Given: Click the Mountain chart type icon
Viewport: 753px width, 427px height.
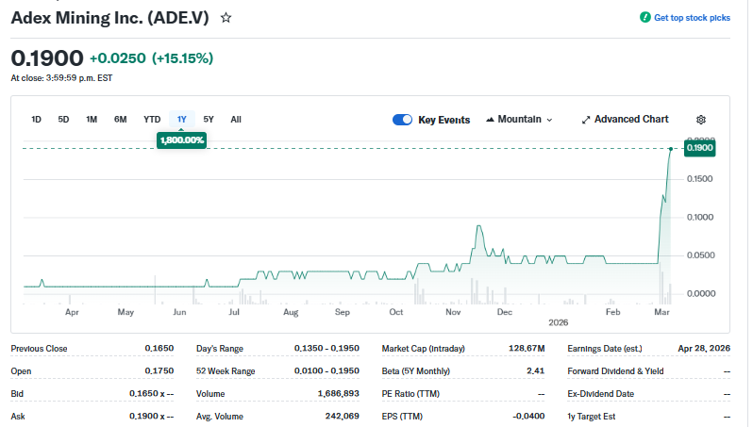Looking at the screenshot, I should tap(490, 120).
